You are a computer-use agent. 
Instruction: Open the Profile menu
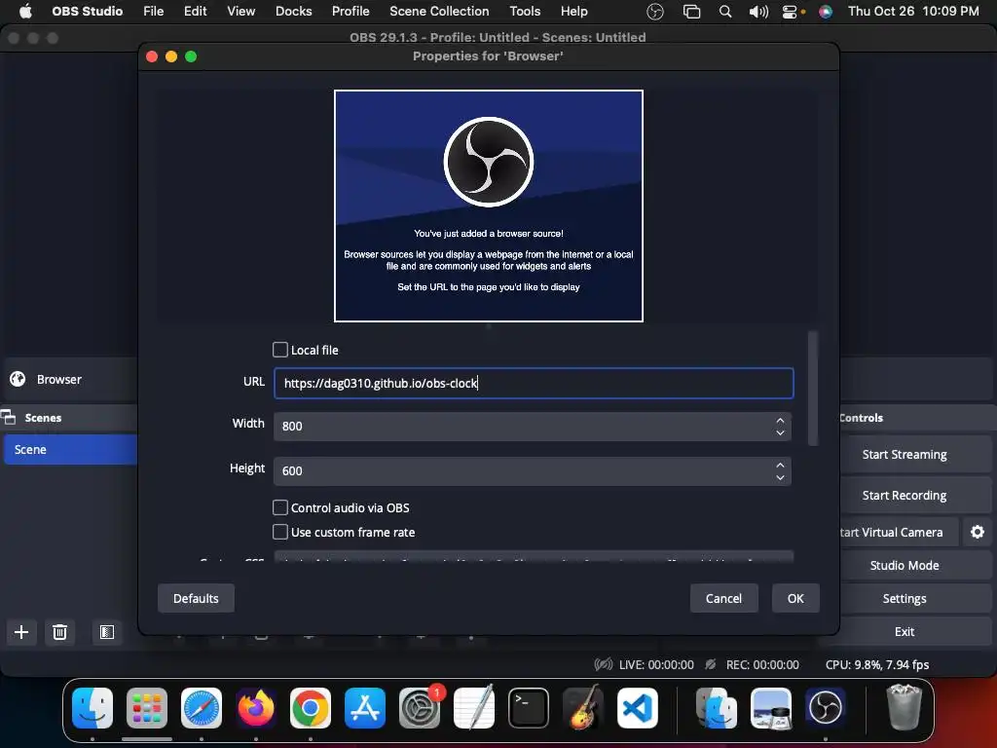coord(351,11)
